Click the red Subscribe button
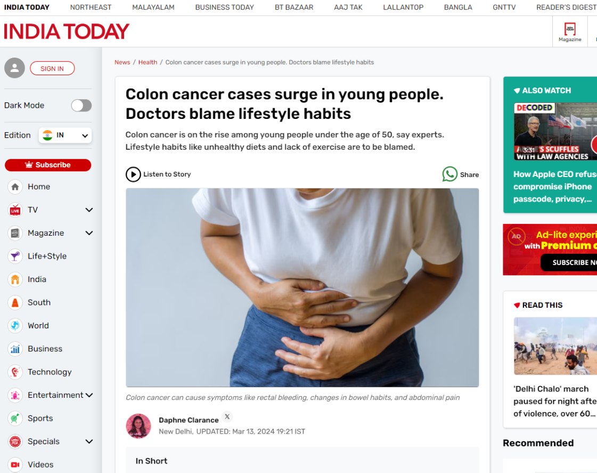 pyautogui.click(x=48, y=165)
